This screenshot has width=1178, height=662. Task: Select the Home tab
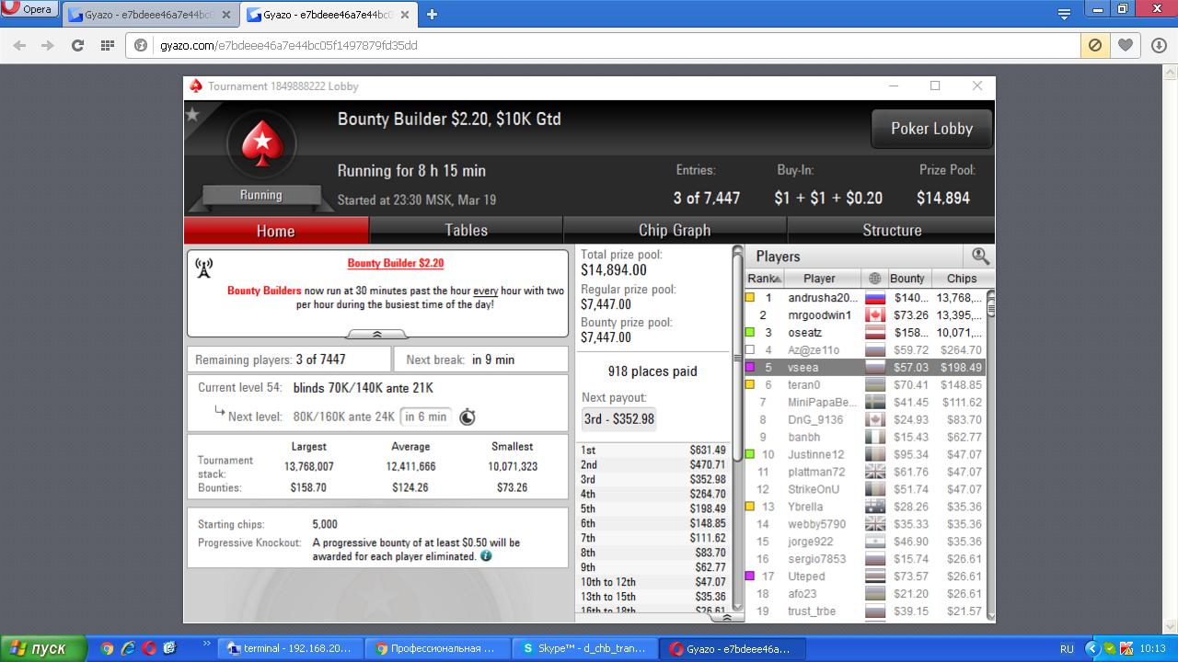(276, 231)
